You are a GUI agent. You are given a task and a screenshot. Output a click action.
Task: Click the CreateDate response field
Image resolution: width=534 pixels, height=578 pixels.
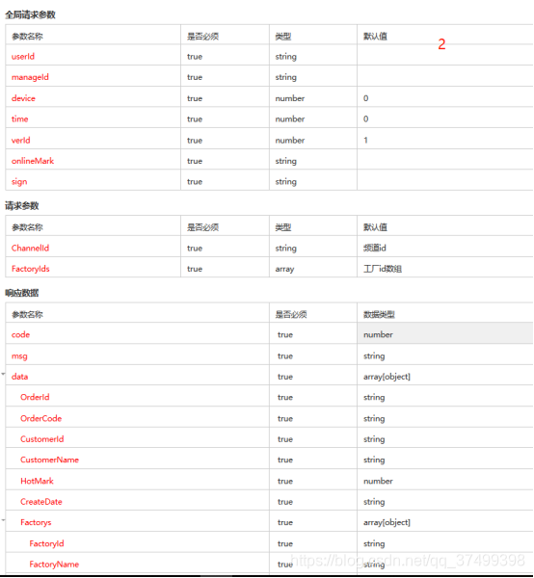40,502
